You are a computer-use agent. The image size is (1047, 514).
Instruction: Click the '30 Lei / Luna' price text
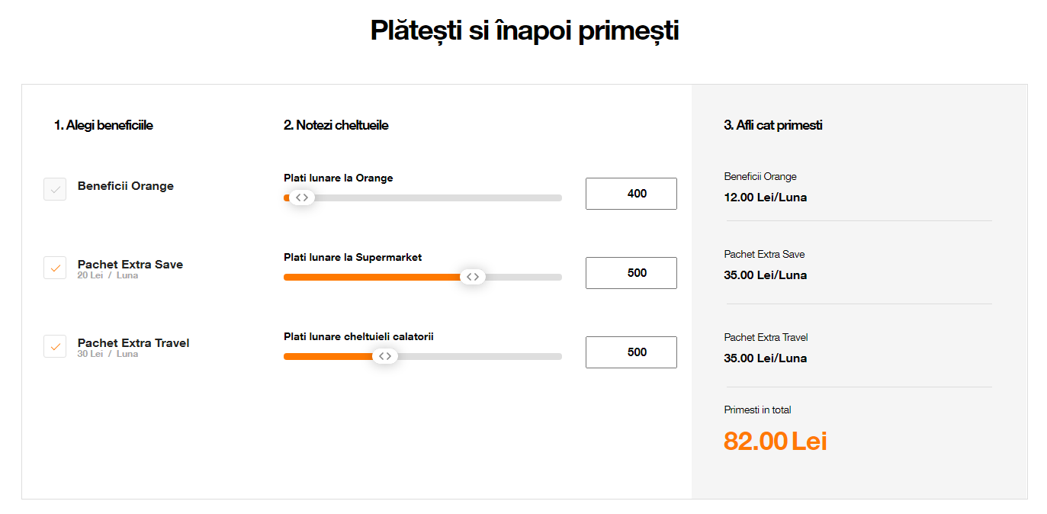[x=108, y=354]
